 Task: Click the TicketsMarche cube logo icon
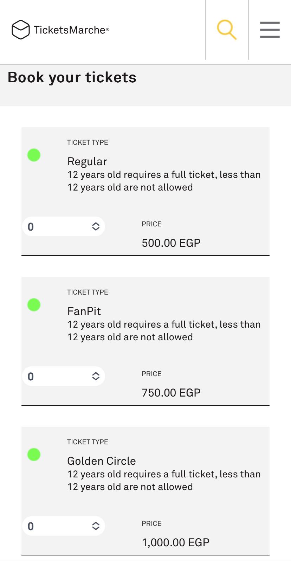tap(21, 30)
